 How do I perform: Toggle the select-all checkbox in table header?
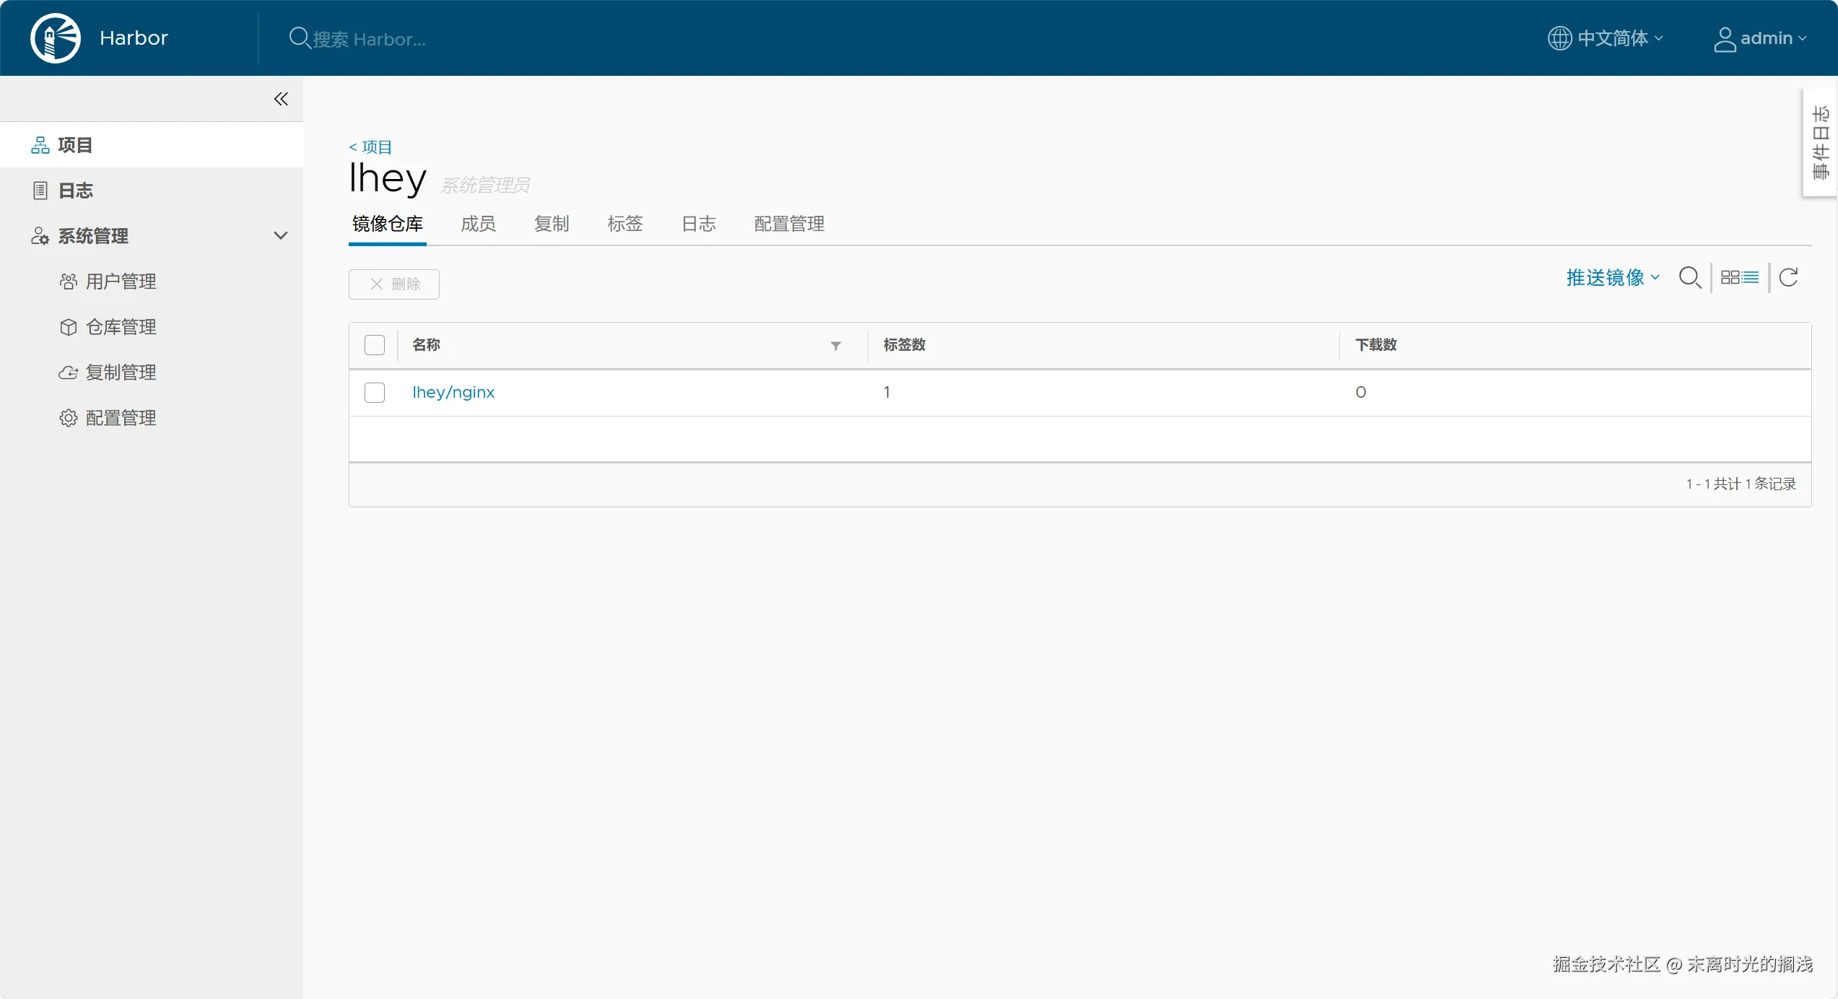375,345
